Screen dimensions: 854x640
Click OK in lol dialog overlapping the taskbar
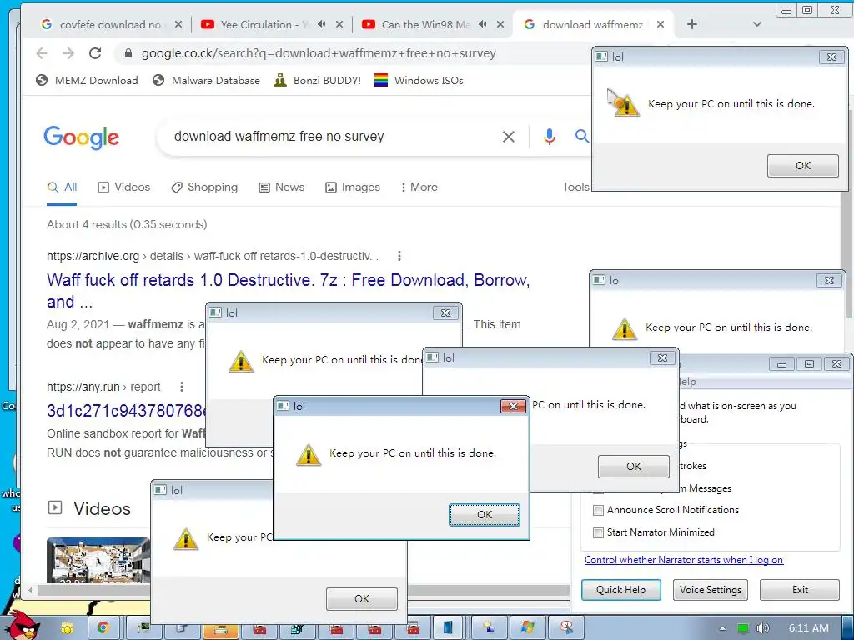tap(362, 599)
